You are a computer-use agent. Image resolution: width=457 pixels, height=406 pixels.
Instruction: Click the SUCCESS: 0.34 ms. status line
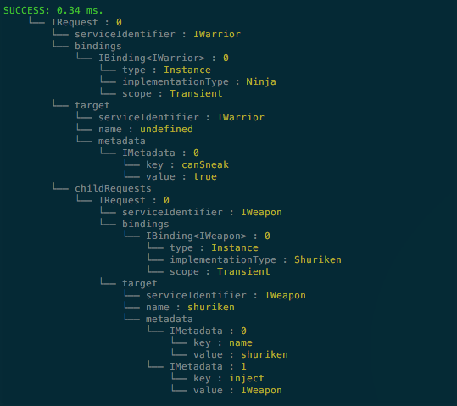click(x=53, y=10)
